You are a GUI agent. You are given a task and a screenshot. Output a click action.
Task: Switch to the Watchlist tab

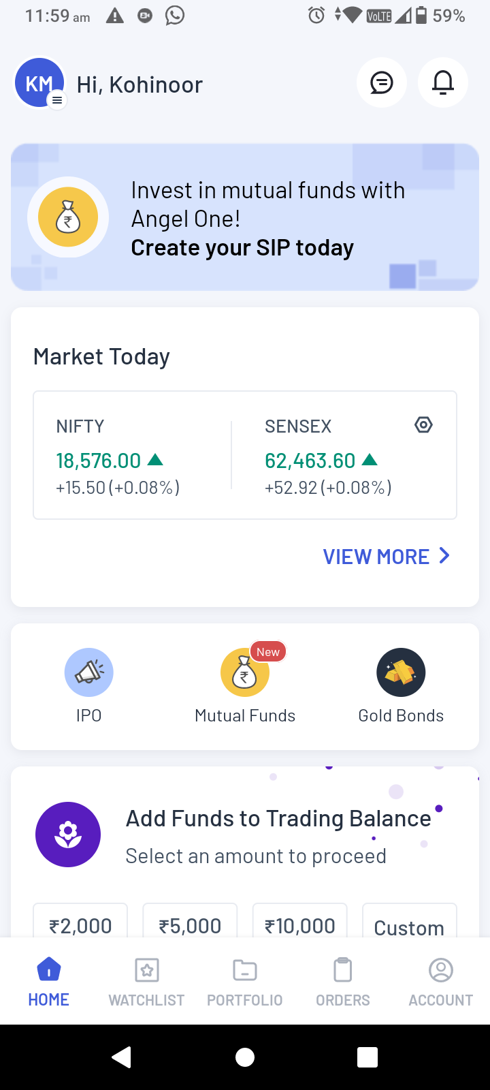click(x=146, y=981)
